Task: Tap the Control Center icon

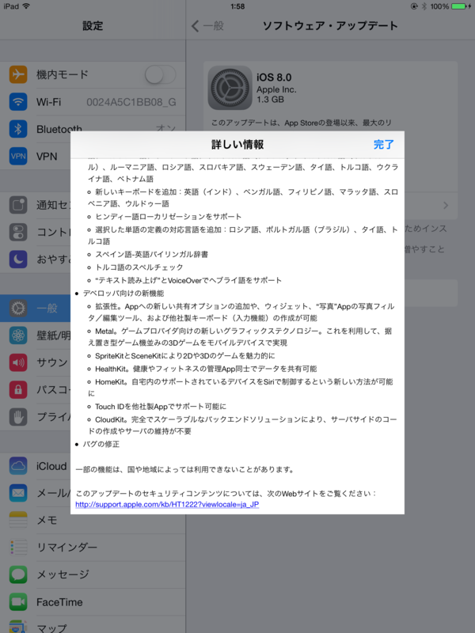Action: 18,232
